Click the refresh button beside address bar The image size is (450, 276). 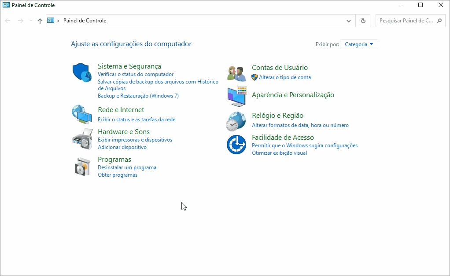point(363,21)
